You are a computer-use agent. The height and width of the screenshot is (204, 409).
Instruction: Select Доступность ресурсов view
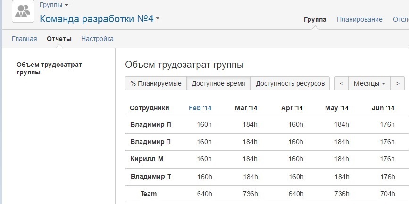coord(290,83)
